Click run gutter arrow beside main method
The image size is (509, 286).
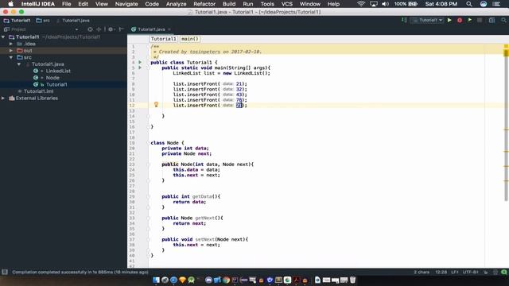140,68
